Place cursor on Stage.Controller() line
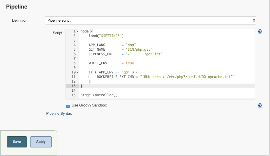270x156 pixels. click(99, 95)
